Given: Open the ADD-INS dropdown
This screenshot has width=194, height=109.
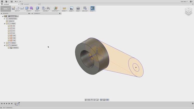Looking at the screenshot, I should coord(85,11).
